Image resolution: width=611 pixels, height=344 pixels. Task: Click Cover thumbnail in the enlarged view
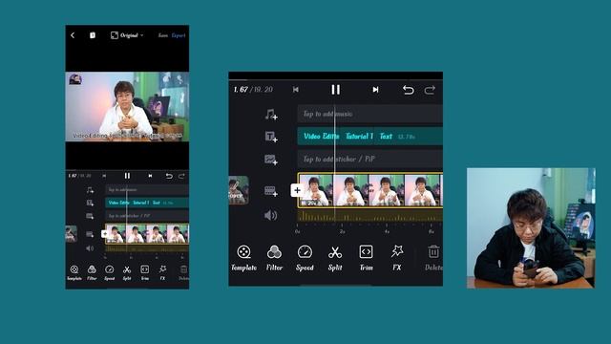[239, 190]
